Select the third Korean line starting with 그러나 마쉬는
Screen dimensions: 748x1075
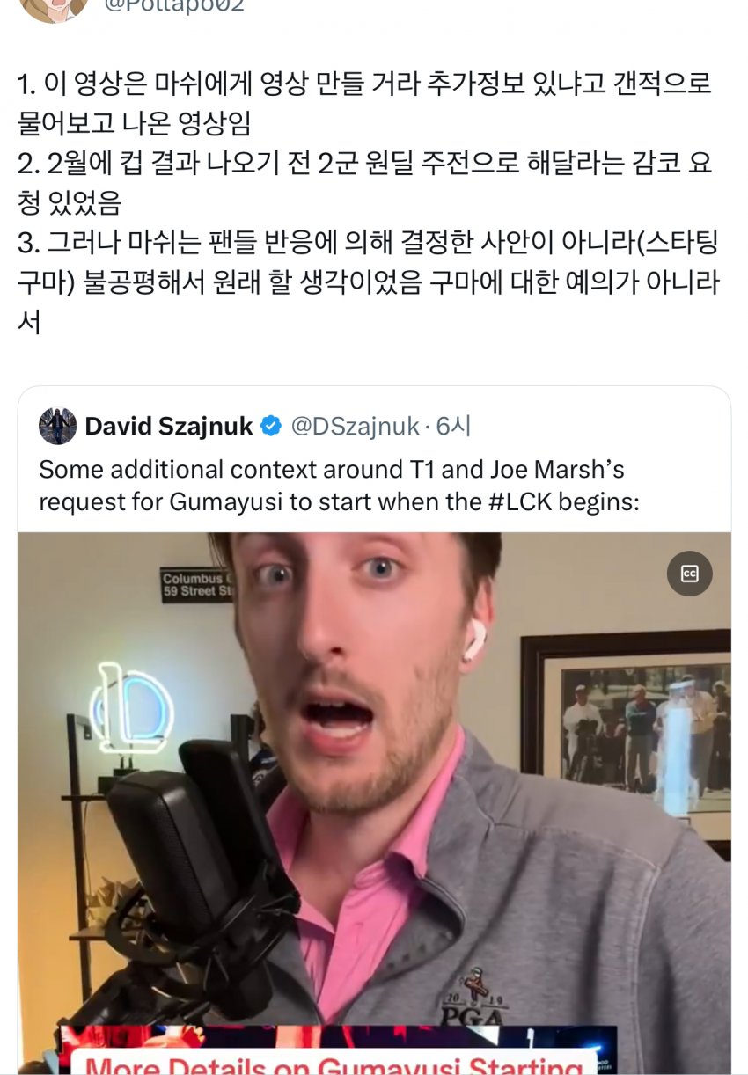point(368,282)
